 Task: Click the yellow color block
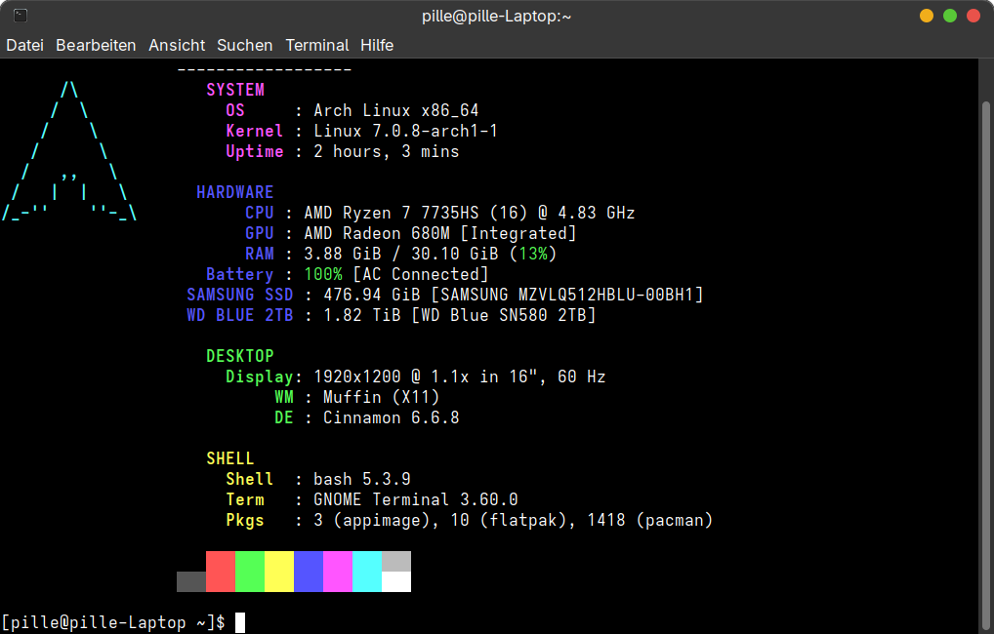(279, 572)
